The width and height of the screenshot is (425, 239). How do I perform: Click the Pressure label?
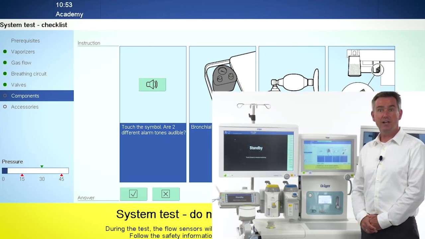[12, 162]
